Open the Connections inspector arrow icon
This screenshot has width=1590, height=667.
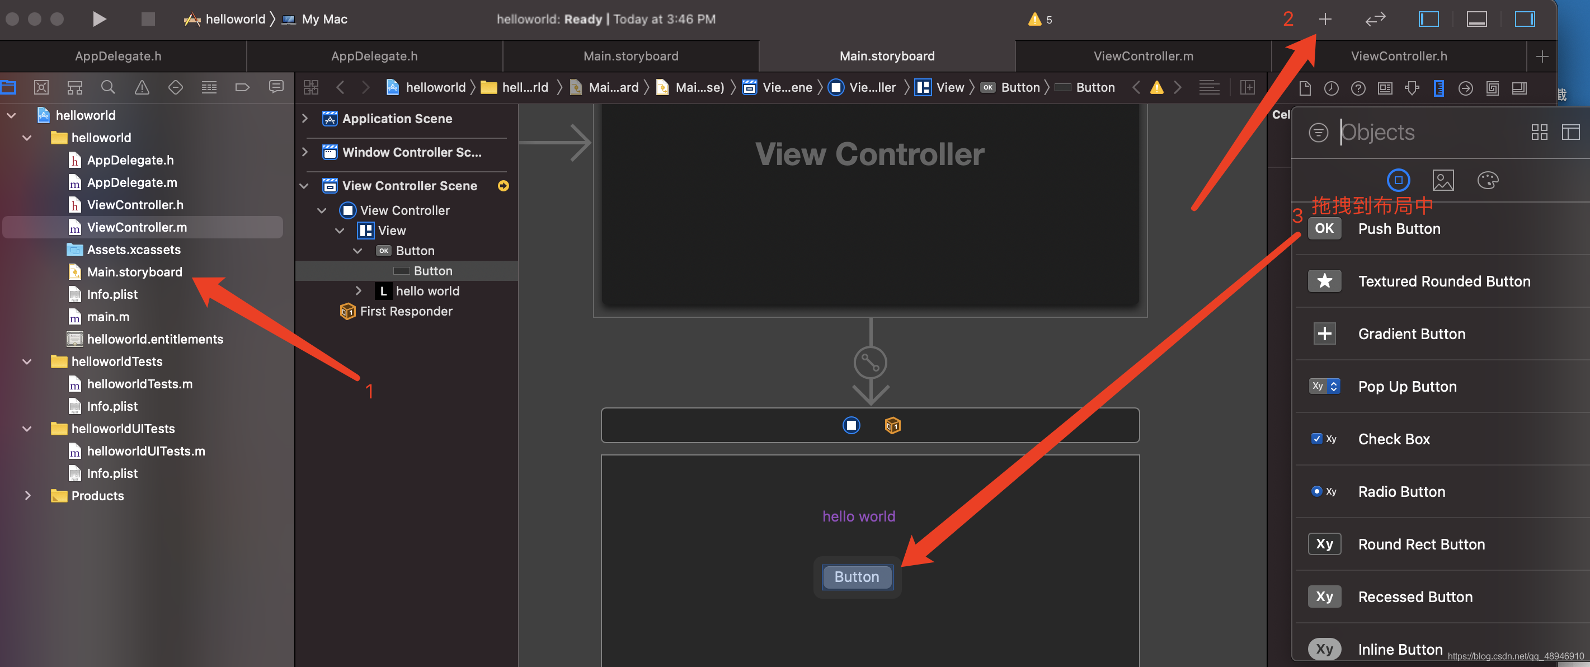tap(1465, 88)
